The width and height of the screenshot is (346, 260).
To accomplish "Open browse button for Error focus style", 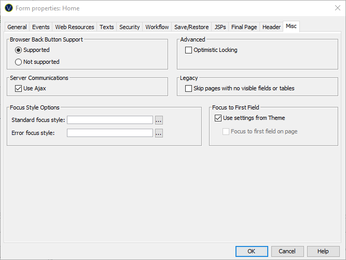I will (x=159, y=133).
